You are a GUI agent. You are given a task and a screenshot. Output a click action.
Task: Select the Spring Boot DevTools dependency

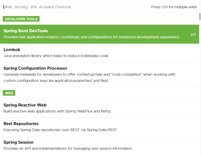pos(100,34)
